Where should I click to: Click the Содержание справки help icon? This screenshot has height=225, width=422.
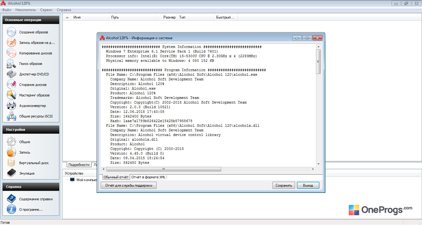[11, 199]
